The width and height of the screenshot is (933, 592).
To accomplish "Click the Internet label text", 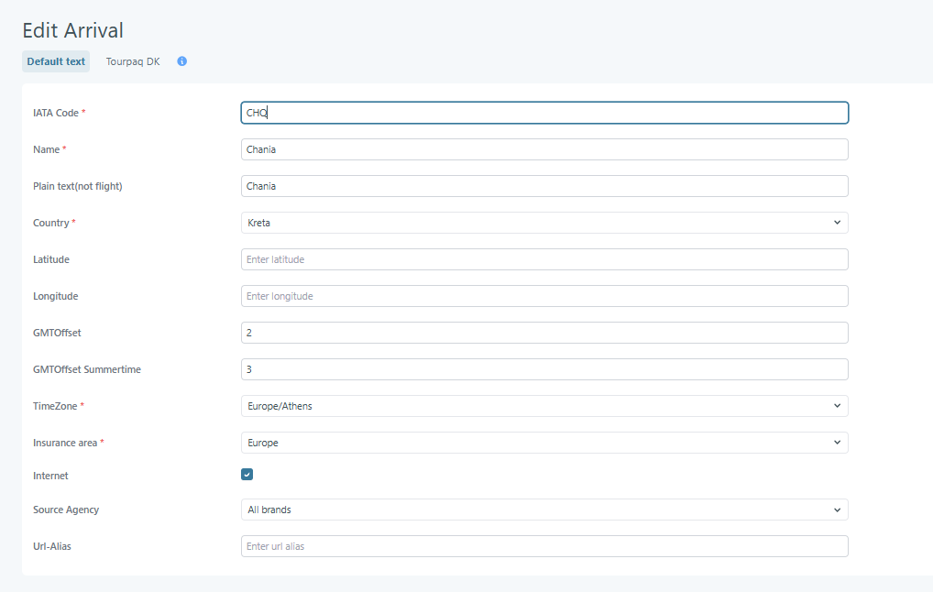I will click(x=50, y=476).
